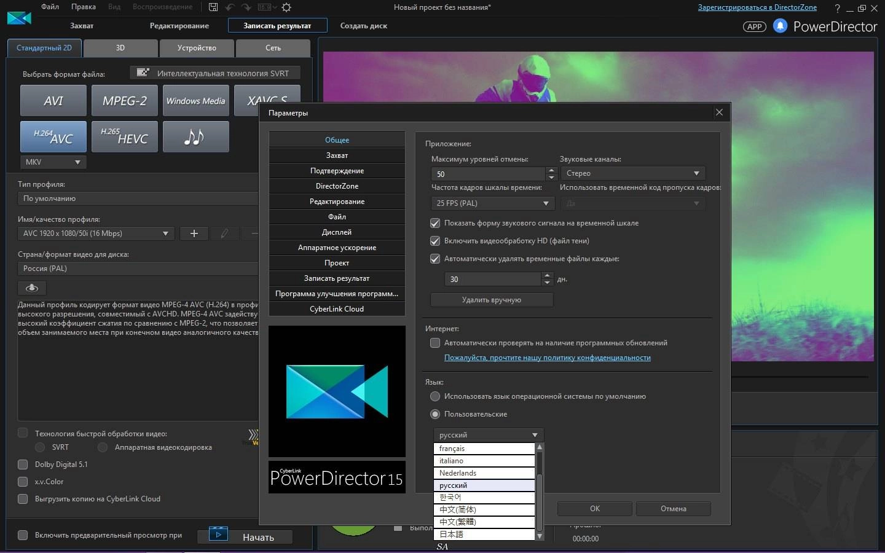The height and width of the screenshot is (553, 885).
Task: Select Аппаратное ускорение in the settings list
Action: [x=337, y=248]
